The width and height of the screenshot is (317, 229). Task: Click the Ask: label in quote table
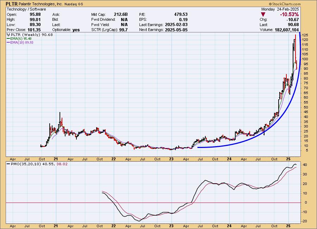click(56, 14)
